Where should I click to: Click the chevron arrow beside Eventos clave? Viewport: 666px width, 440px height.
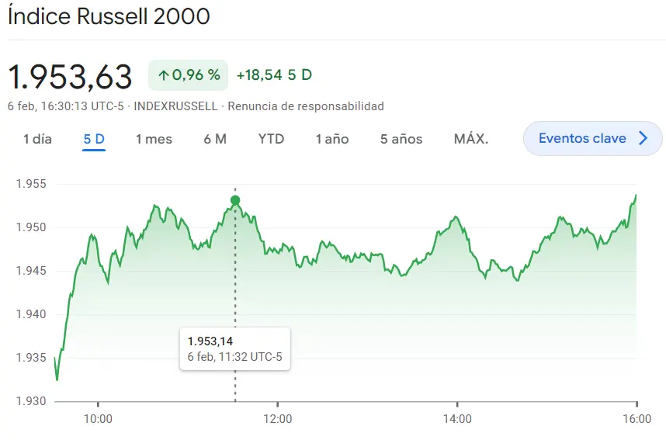point(643,139)
